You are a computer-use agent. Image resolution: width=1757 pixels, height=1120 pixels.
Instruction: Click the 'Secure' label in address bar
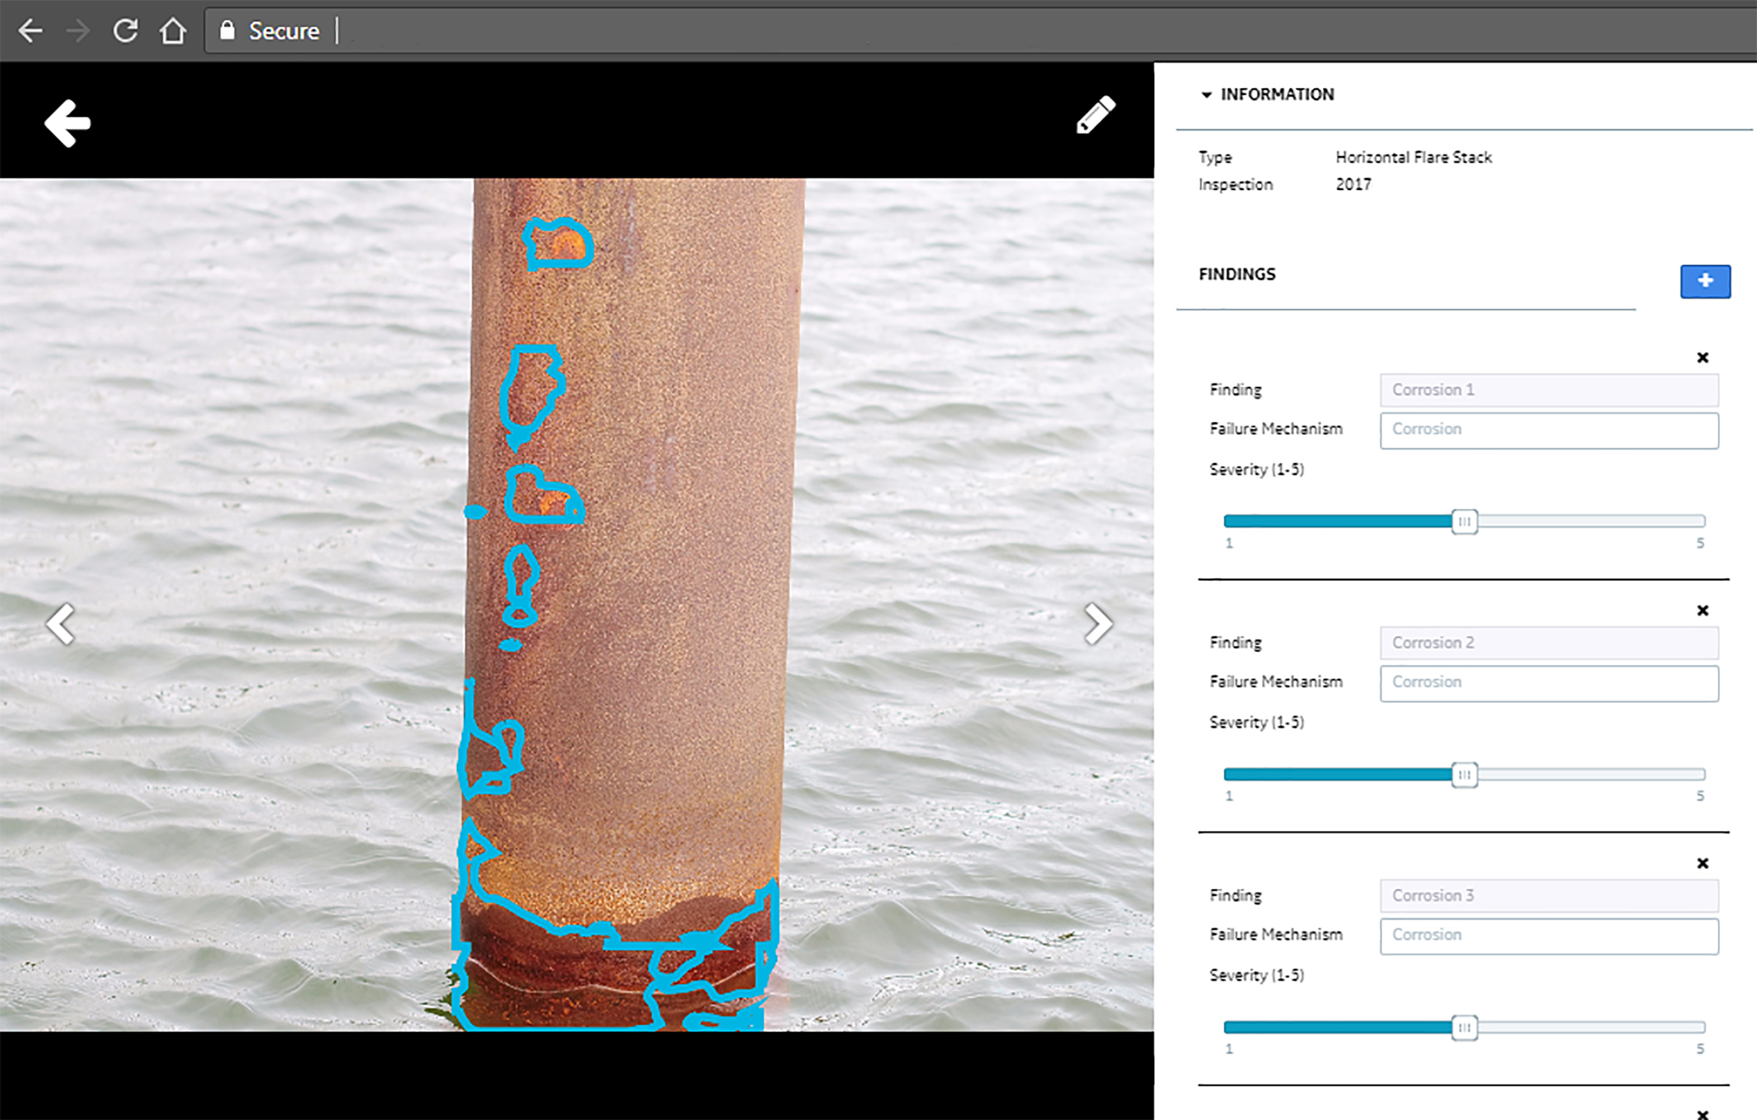coord(284,31)
